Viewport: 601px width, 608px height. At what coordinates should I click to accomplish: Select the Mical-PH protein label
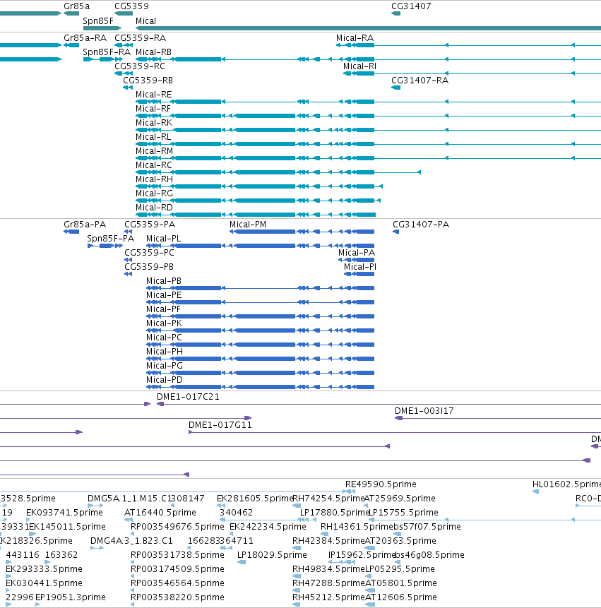[165, 351]
